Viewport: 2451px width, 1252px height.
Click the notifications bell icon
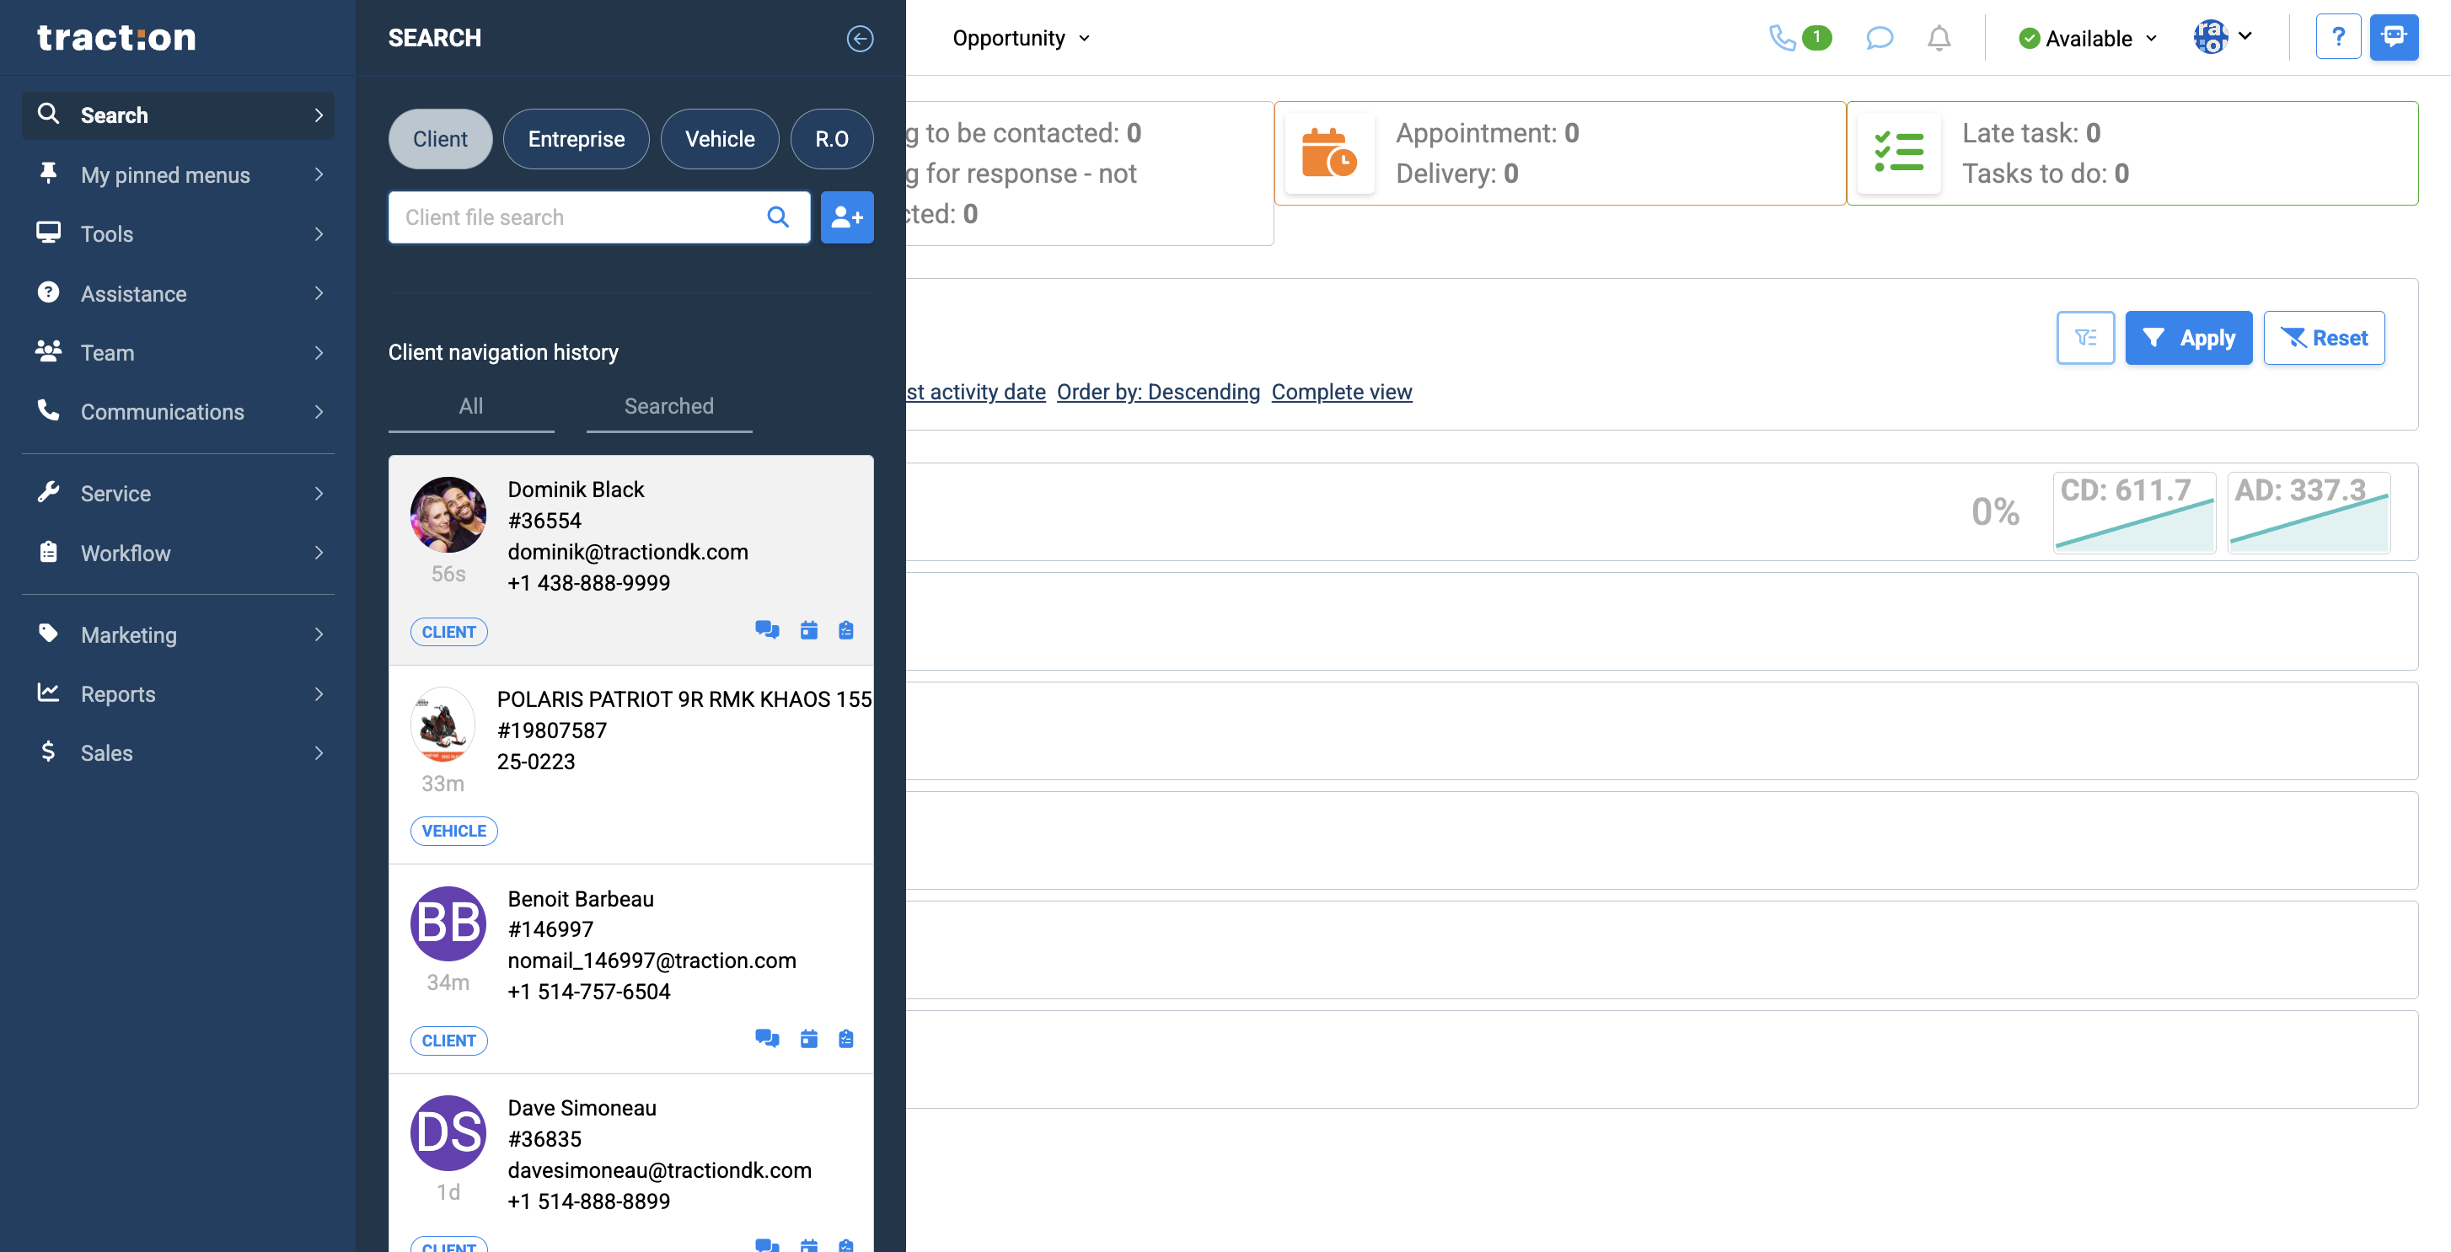pos(1939,38)
